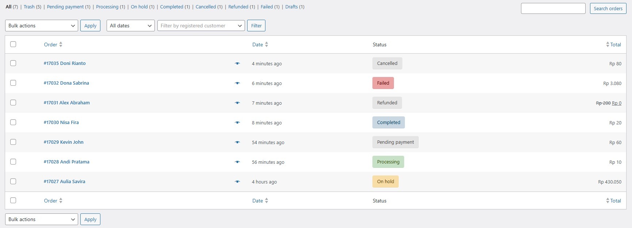This screenshot has height=228, width=632.
Task: Show preview of order #17029 Kevin John
Action: (237, 142)
